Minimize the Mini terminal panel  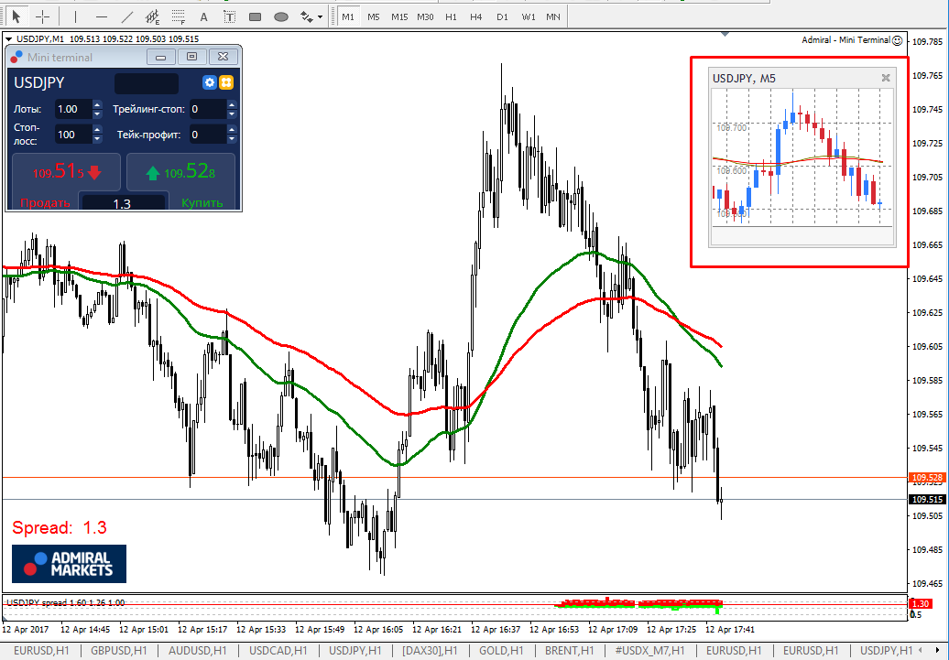161,57
